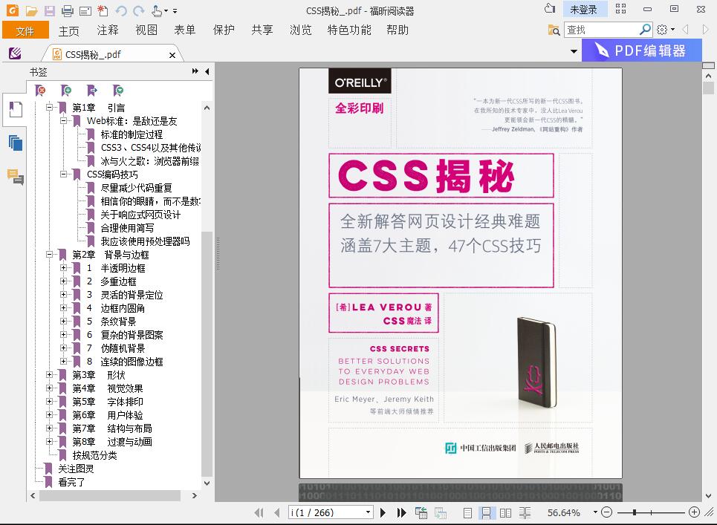717x525 pixels.
Task: Collapse the 第1章 引言 bookmark node
Action: tap(49, 108)
